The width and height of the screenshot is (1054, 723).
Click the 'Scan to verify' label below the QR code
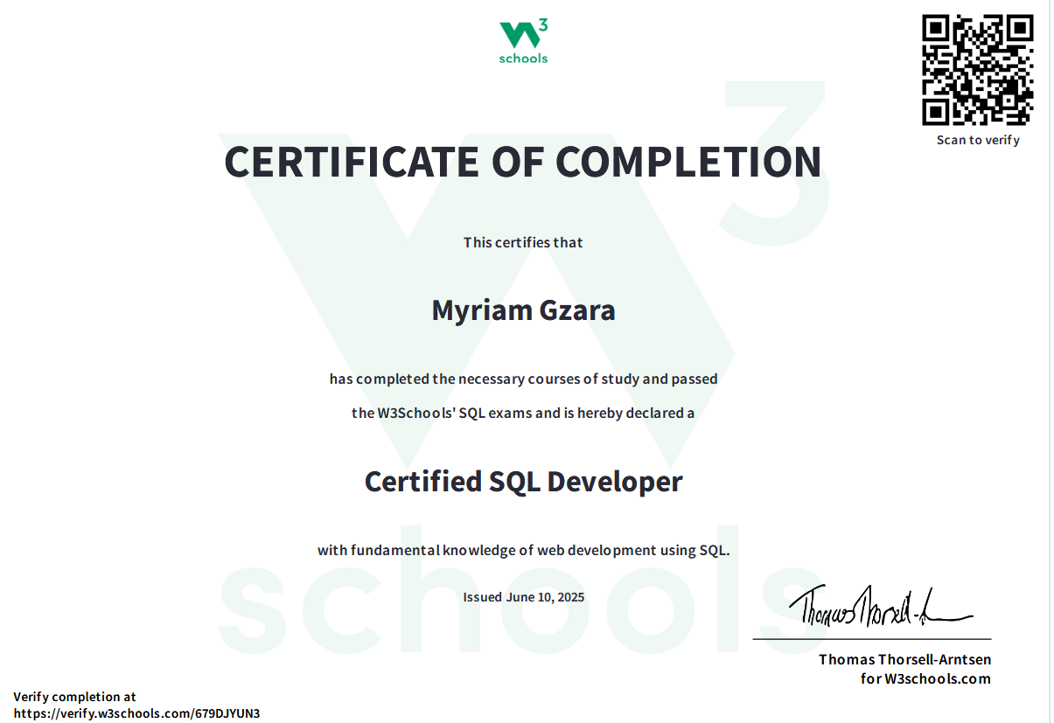(976, 139)
